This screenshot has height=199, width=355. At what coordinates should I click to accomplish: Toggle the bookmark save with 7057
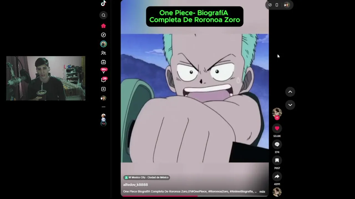(277, 160)
